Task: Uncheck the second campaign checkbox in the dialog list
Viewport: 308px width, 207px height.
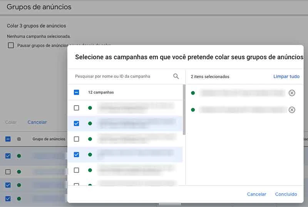Action: (76, 124)
